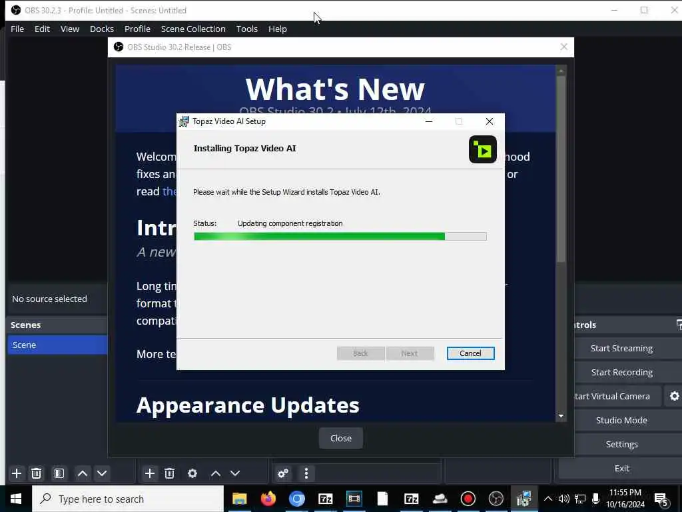Open the film-strip video app on taskbar
Screen dimensions: 682x512
click(354, 499)
